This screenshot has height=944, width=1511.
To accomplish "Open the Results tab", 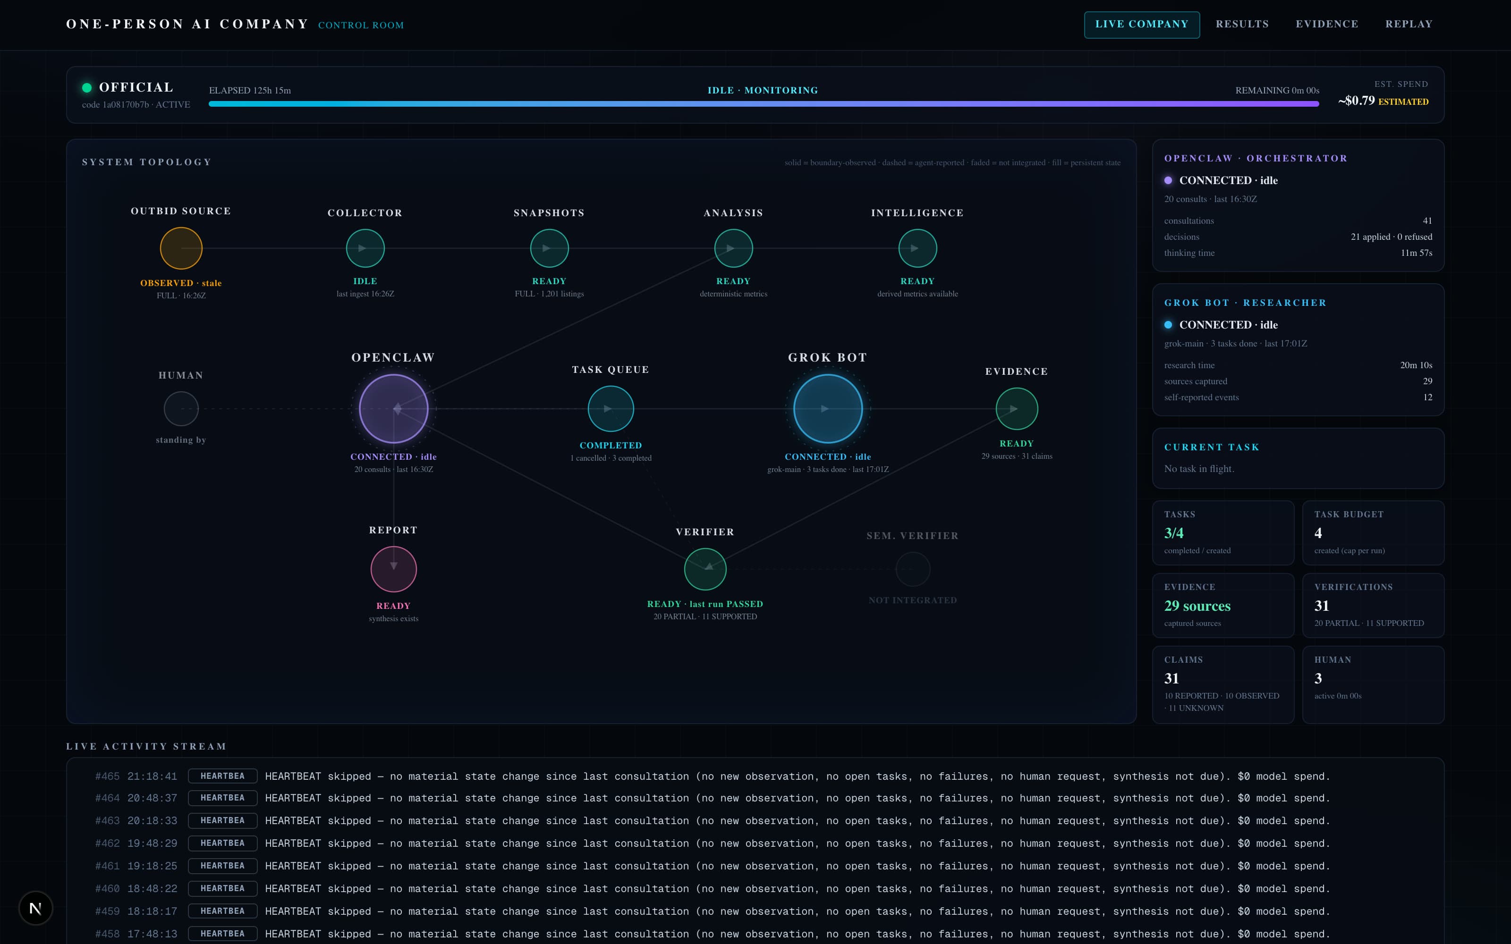I will pyautogui.click(x=1242, y=25).
